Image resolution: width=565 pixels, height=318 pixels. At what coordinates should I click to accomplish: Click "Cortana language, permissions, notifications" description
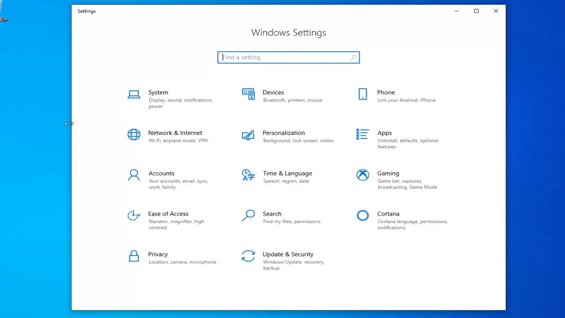[x=412, y=224]
